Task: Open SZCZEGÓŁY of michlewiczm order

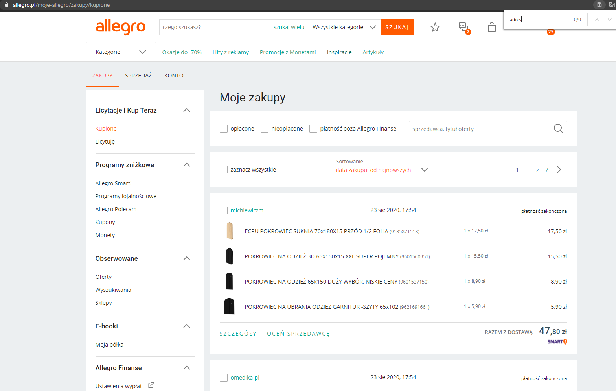Action: [238, 334]
